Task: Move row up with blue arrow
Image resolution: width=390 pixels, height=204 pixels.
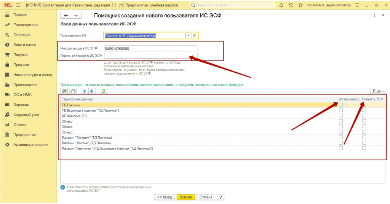Action: 85,91
